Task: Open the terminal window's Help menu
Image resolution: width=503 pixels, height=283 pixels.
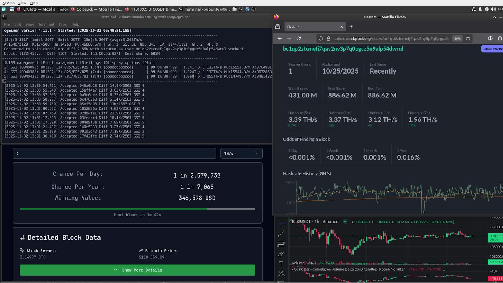Action: 75,24
